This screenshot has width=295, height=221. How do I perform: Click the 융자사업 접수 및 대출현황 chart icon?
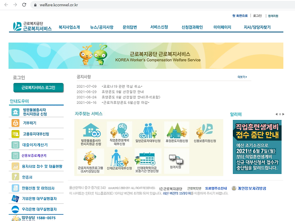(15, 166)
